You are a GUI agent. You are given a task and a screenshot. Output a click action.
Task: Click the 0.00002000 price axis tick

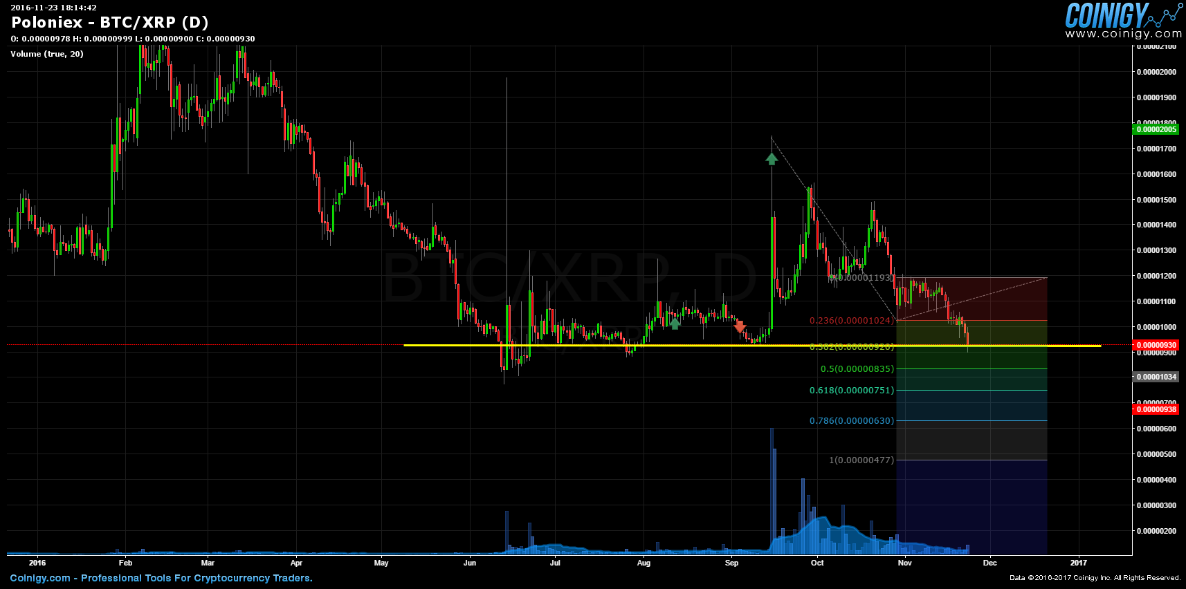click(x=1156, y=72)
